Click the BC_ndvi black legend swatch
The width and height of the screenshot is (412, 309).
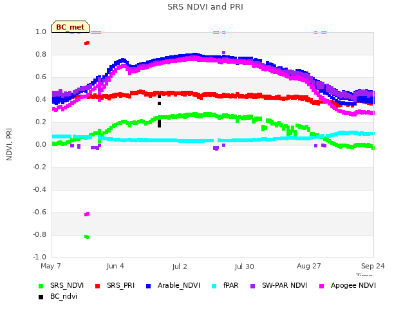[x=41, y=297]
